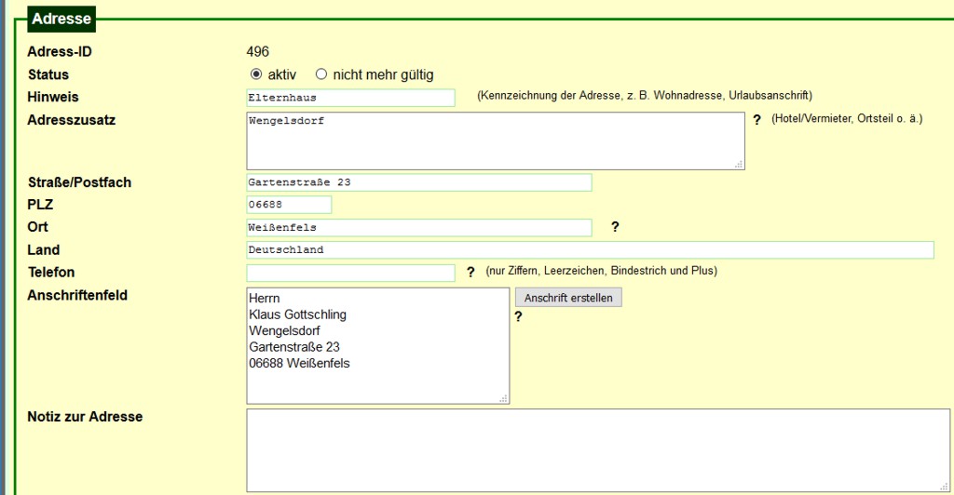Click the Adress-ID value 496

[258, 52]
